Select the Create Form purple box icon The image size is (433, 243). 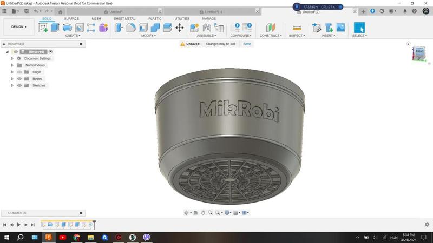(x=103, y=28)
